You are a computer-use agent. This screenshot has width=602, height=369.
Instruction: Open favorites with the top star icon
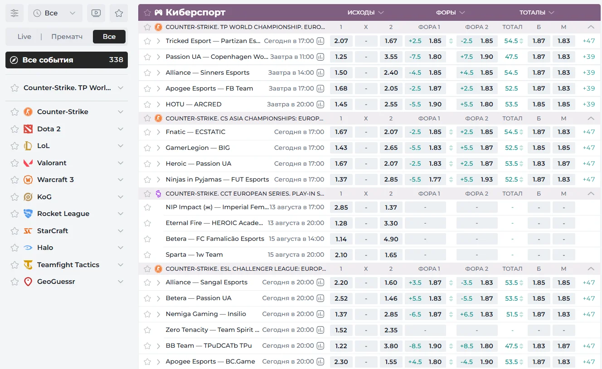(x=119, y=13)
